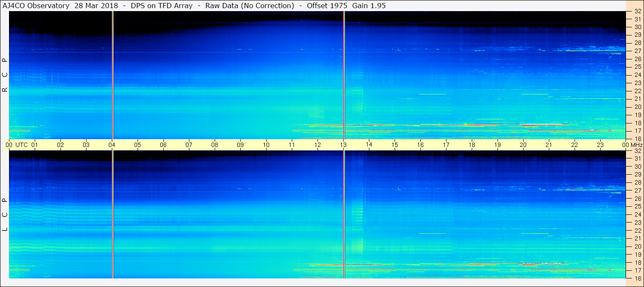Click hour label "22" on time axis
The image size is (644, 287).
(x=575, y=145)
